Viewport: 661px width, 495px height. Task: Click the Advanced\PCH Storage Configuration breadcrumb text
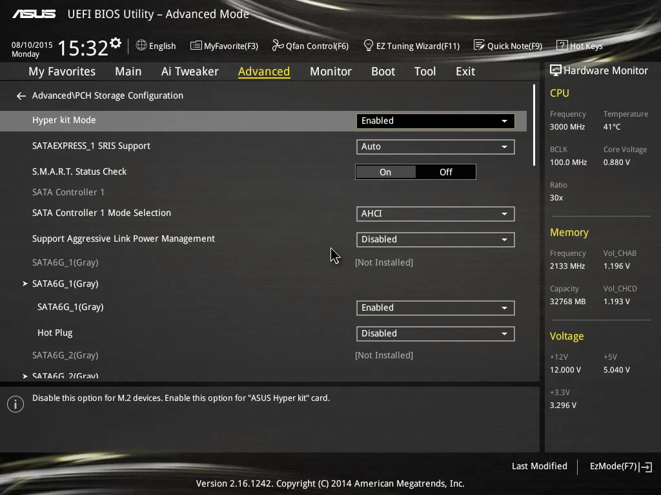pyautogui.click(x=108, y=96)
